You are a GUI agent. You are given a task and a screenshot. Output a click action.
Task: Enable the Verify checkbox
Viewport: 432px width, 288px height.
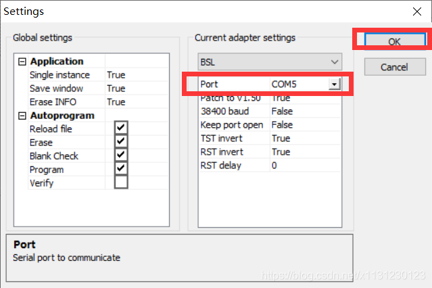click(x=121, y=183)
